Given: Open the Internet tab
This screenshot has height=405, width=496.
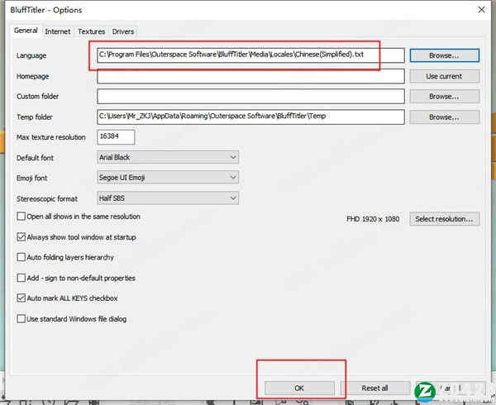Looking at the screenshot, I should (x=58, y=31).
